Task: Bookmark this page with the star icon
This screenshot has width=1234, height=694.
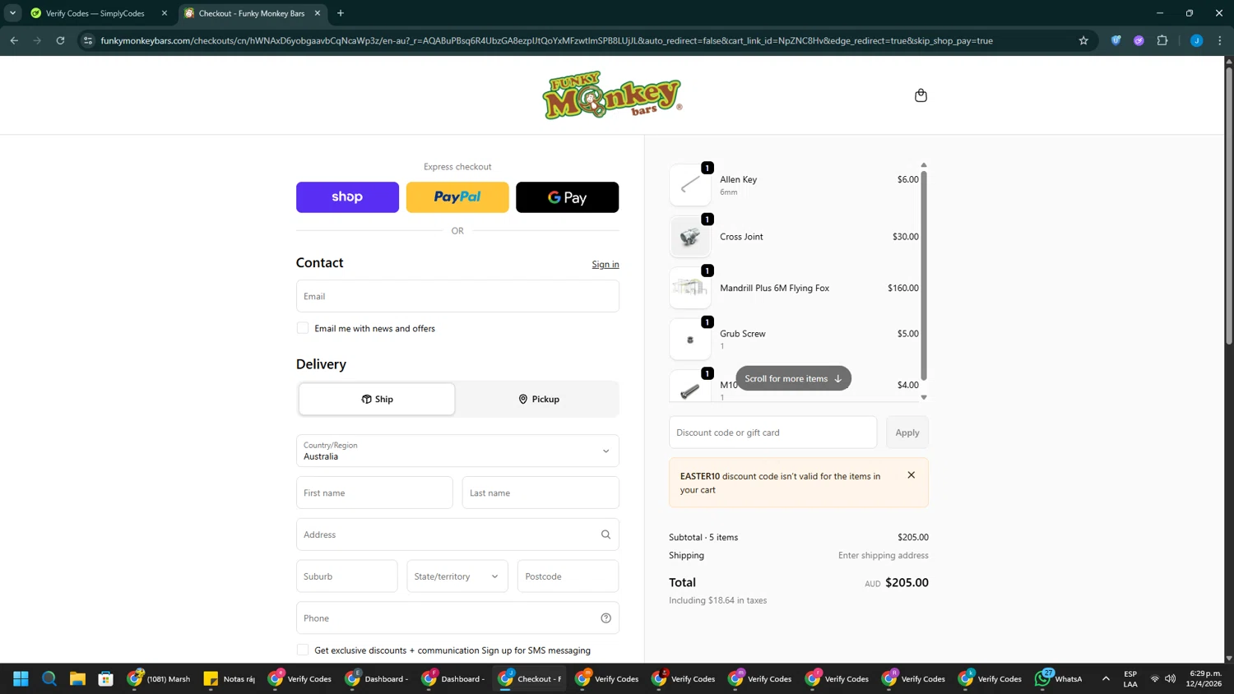Action: click(1083, 40)
